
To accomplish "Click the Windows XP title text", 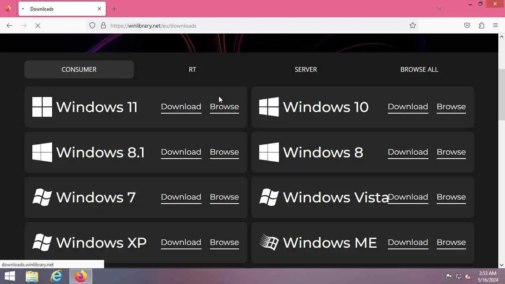I will 101,243.
